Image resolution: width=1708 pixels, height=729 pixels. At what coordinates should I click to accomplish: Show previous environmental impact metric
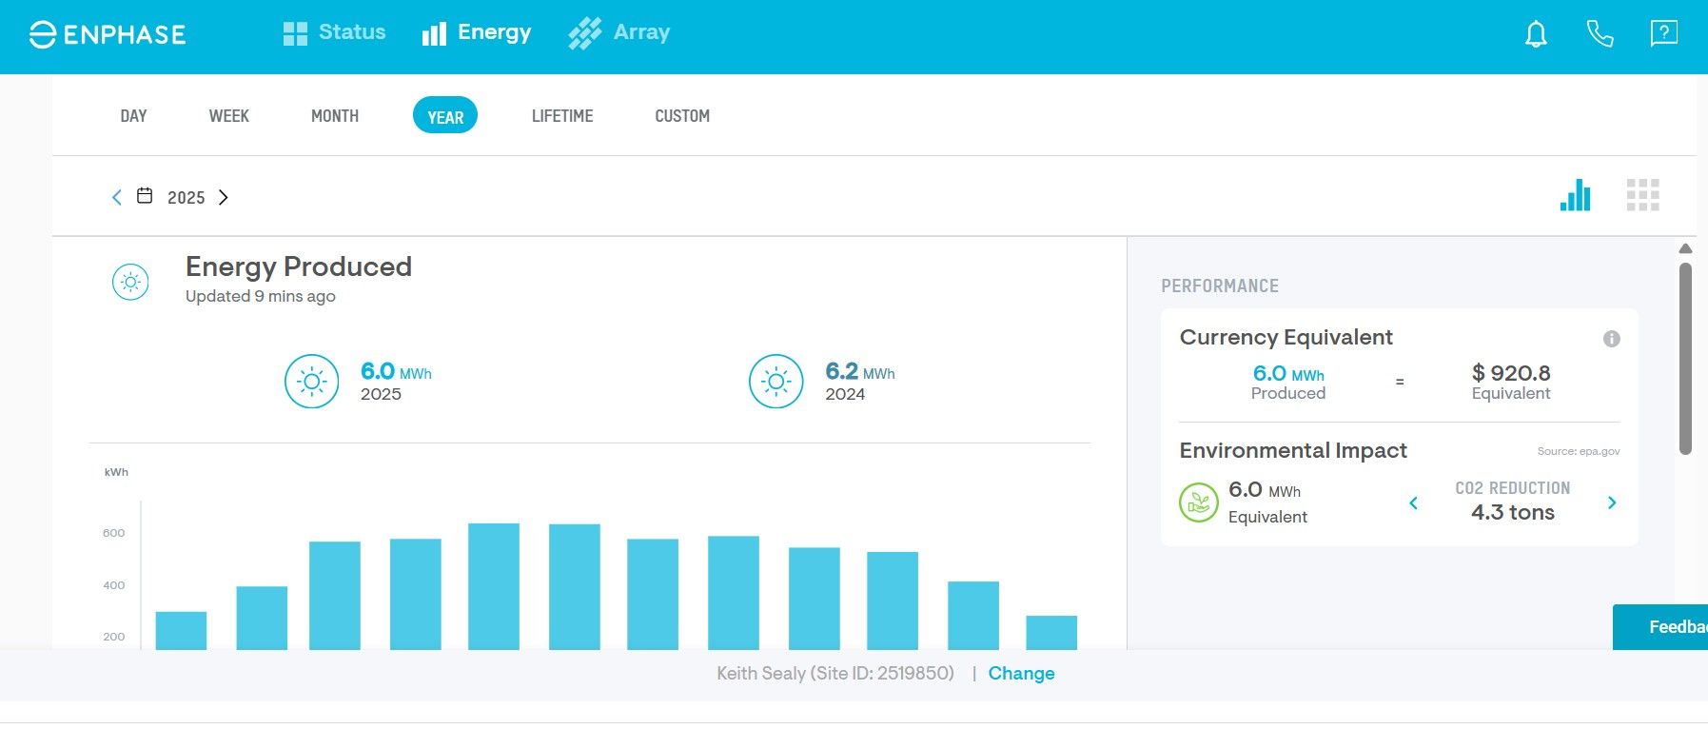[x=1414, y=502]
